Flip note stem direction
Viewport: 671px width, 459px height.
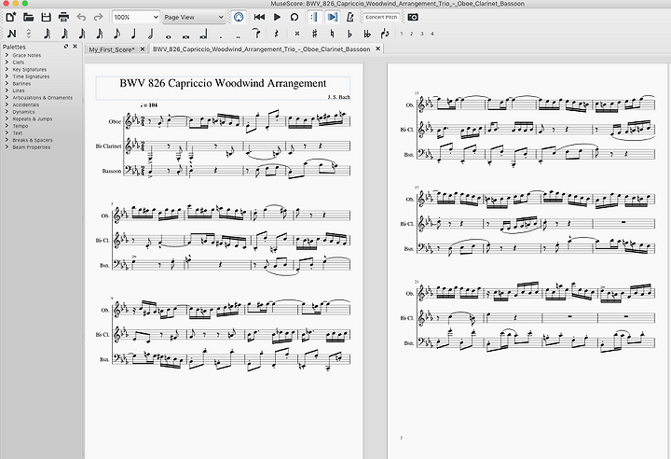(385, 34)
